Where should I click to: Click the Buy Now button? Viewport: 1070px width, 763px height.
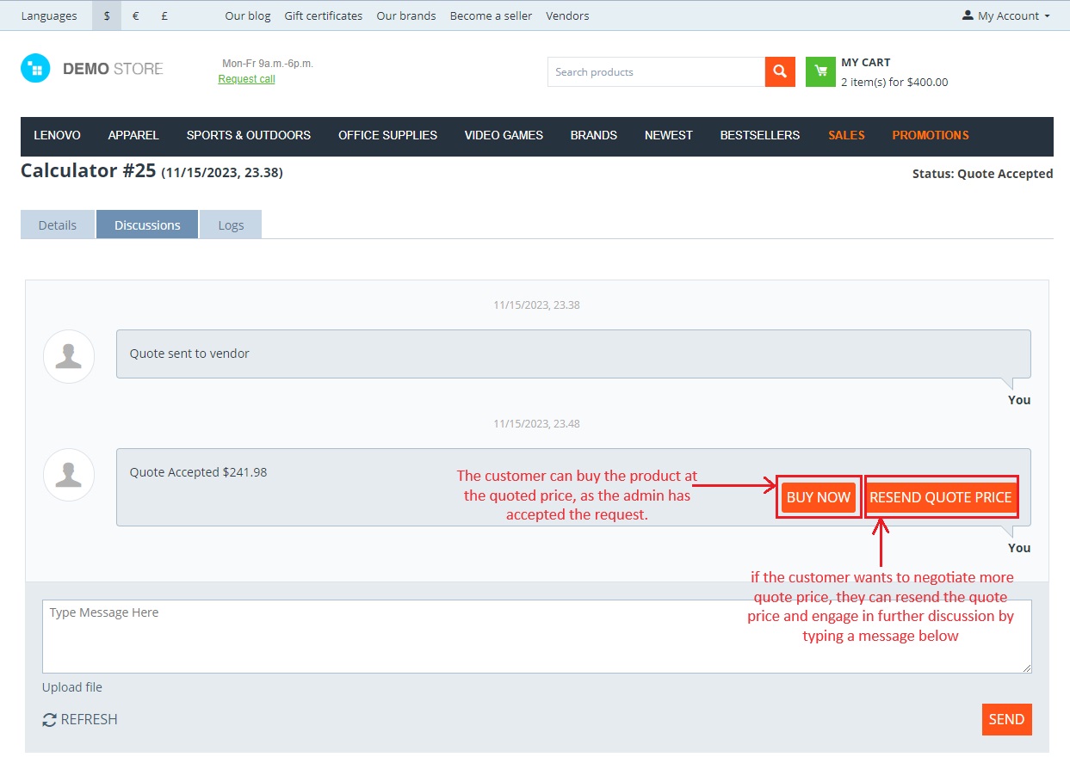pos(819,497)
